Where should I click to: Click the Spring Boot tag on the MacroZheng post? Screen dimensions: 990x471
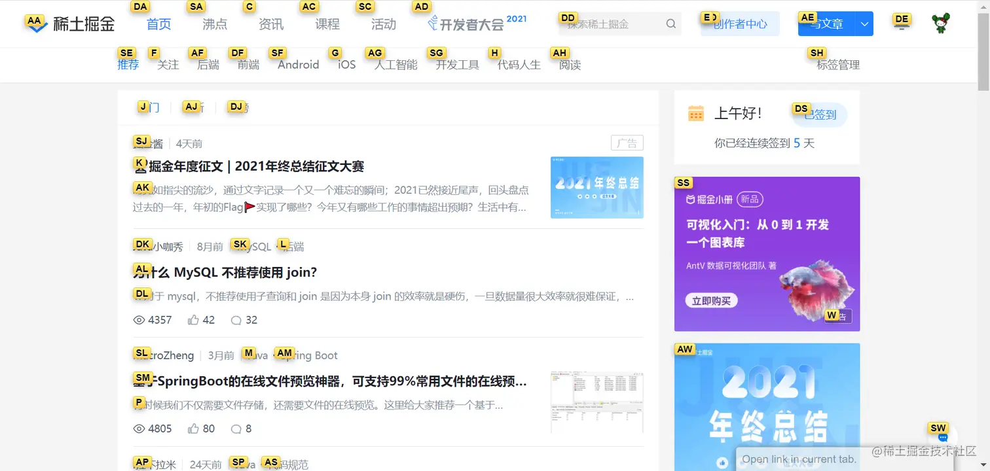309,356
